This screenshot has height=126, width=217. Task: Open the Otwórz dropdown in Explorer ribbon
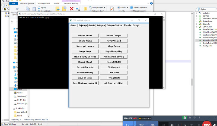(x=123, y=8)
